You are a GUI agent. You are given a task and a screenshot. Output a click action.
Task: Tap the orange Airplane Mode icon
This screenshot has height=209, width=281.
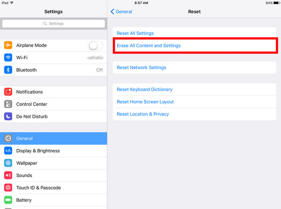(8, 45)
